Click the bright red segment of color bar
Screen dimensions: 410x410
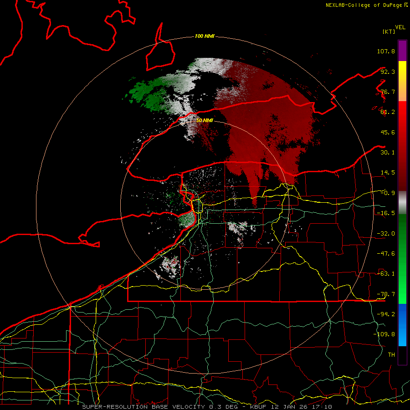tap(402, 146)
